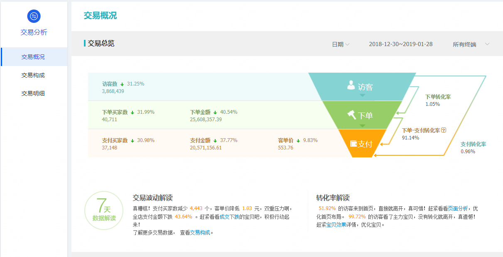Select 交易构成 in the sidebar

coord(34,75)
